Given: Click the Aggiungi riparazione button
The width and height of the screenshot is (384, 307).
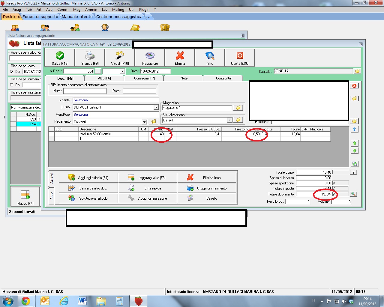Looking at the screenshot, I should coord(148,198).
